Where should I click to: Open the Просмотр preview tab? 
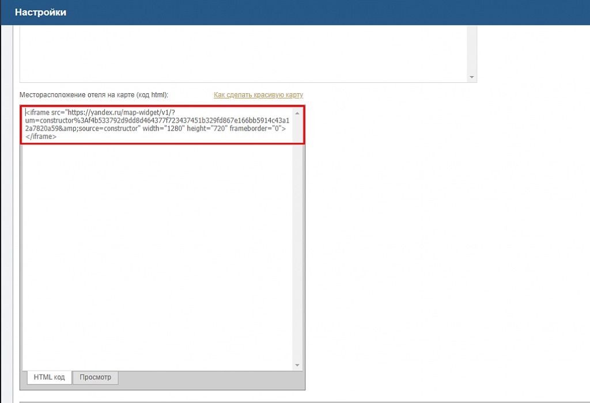tap(95, 377)
